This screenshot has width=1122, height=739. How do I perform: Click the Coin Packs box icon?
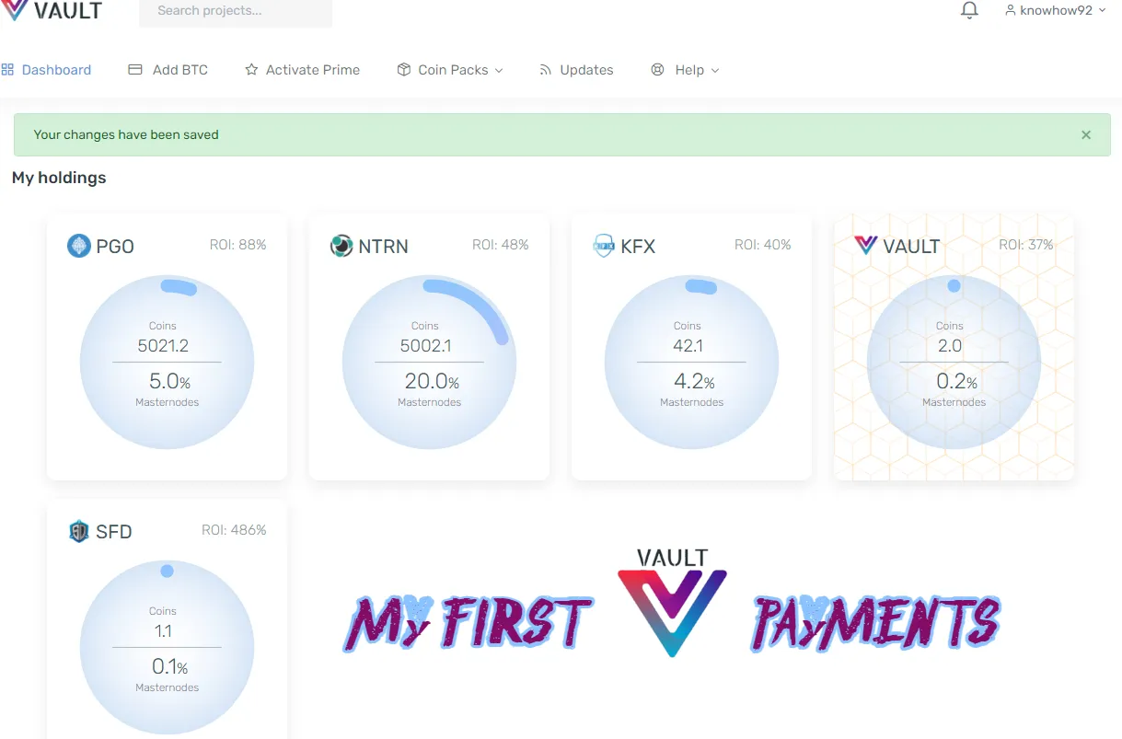(x=403, y=70)
